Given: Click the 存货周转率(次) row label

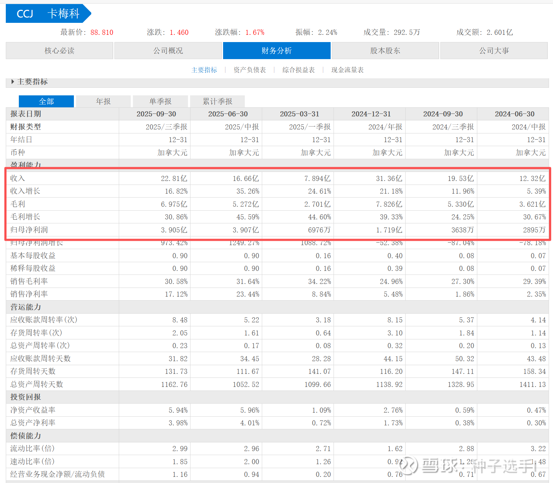Looking at the screenshot, I should pyautogui.click(x=36, y=333).
